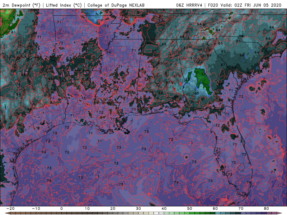The image size is (287, 215).
Task: Click the 50 label on the color scale
Action: (190, 209)
